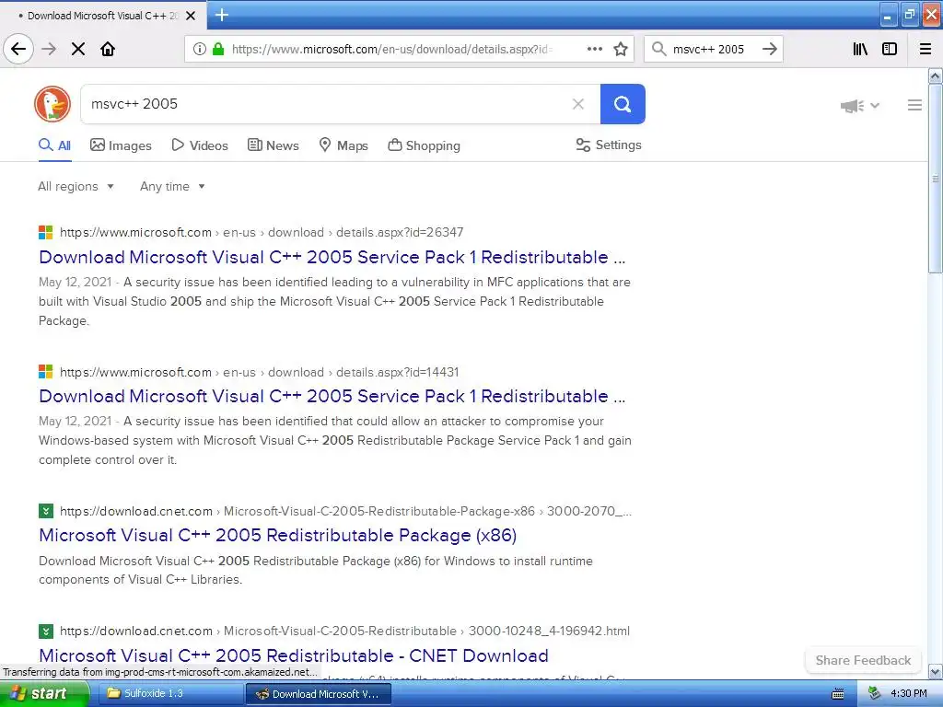Click the microsoft.com details.aspx?id=26347 URL

pyautogui.click(x=262, y=232)
